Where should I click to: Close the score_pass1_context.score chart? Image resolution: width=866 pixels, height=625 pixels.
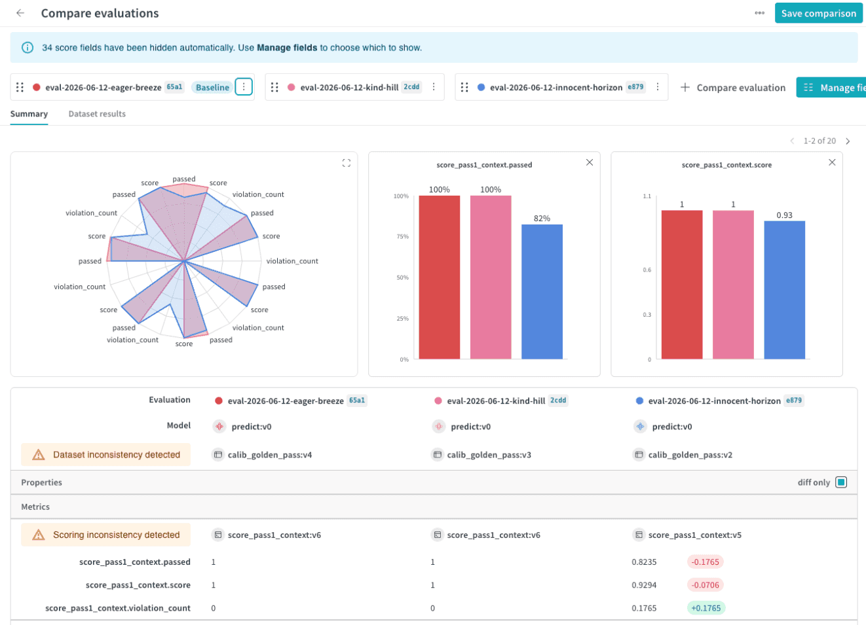[832, 162]
